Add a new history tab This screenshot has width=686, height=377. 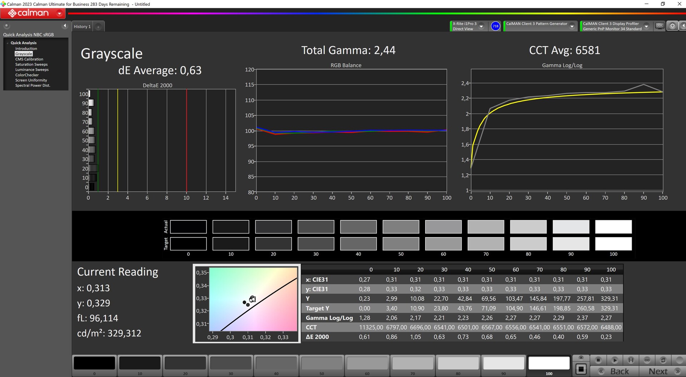click(98, 27)
